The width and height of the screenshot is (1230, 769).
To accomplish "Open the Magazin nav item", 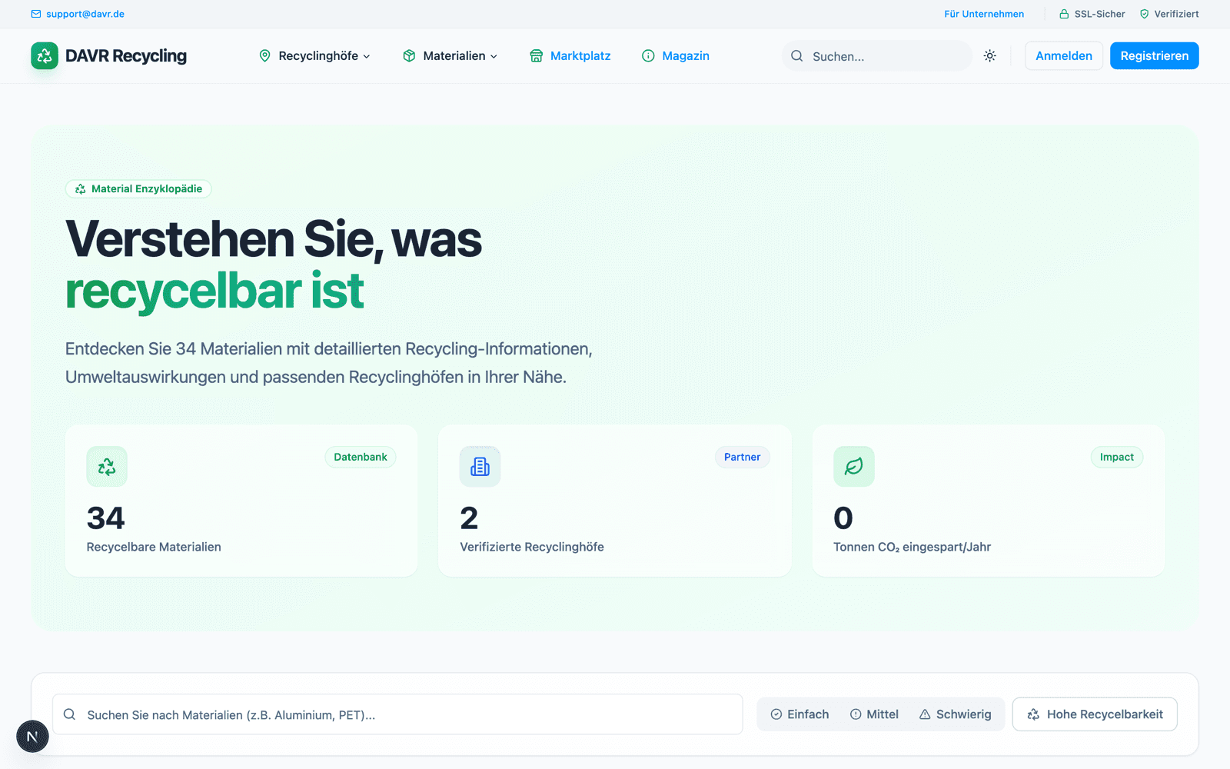I will click(676, 55).
